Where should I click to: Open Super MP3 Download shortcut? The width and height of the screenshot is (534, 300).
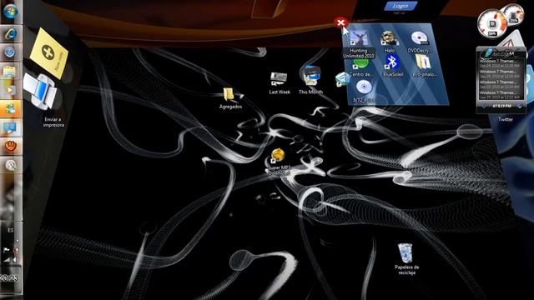pos(278,156)
